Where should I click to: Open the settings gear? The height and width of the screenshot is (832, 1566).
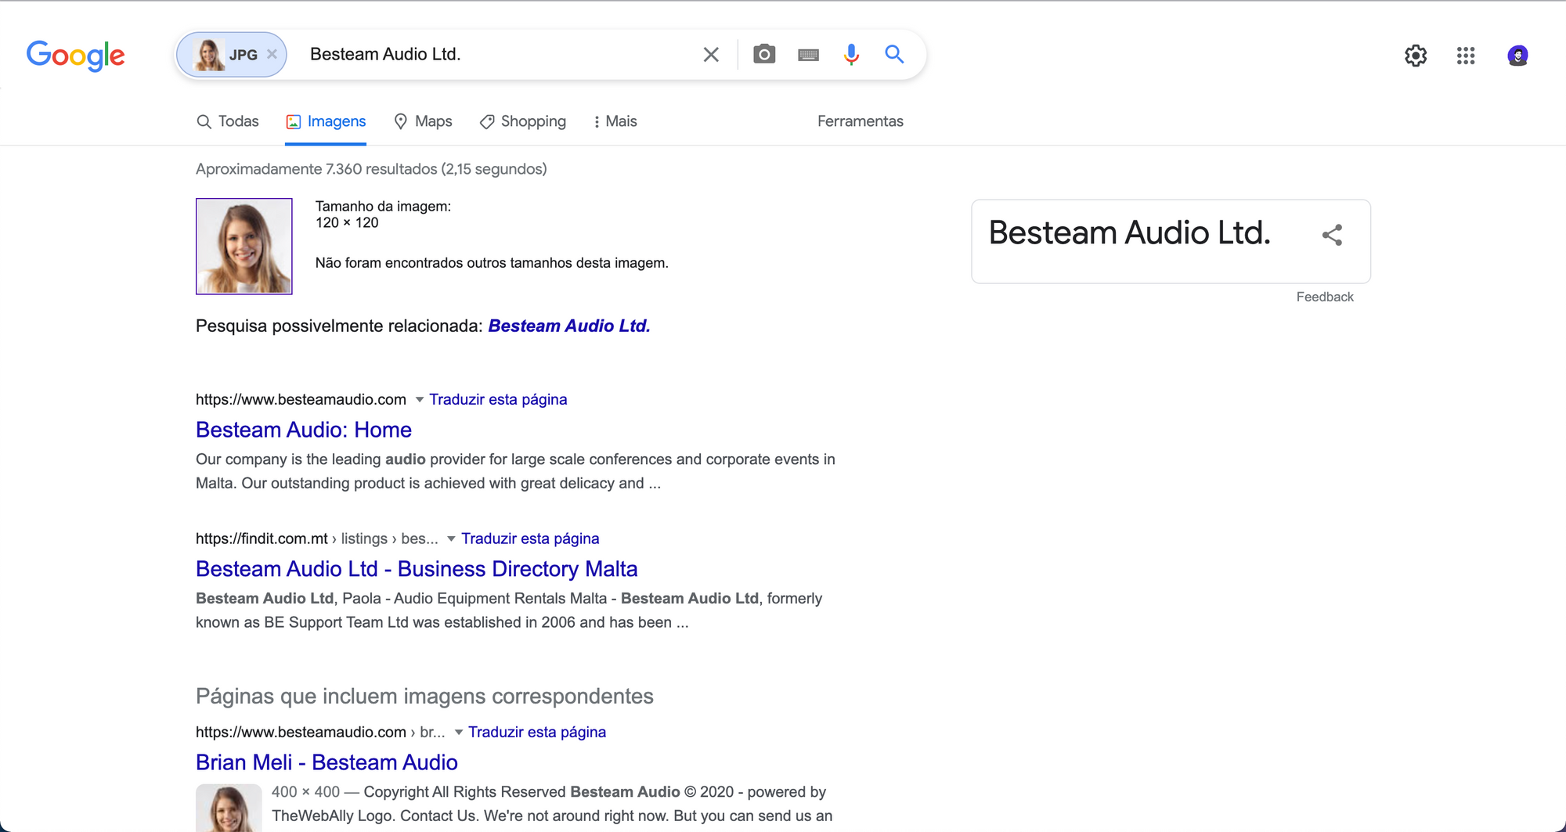(1416, 56)
